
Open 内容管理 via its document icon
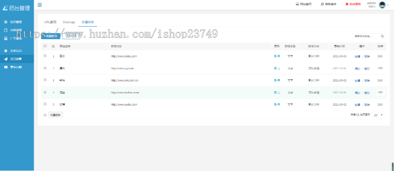pyautogui.click(x=6, y=30)
